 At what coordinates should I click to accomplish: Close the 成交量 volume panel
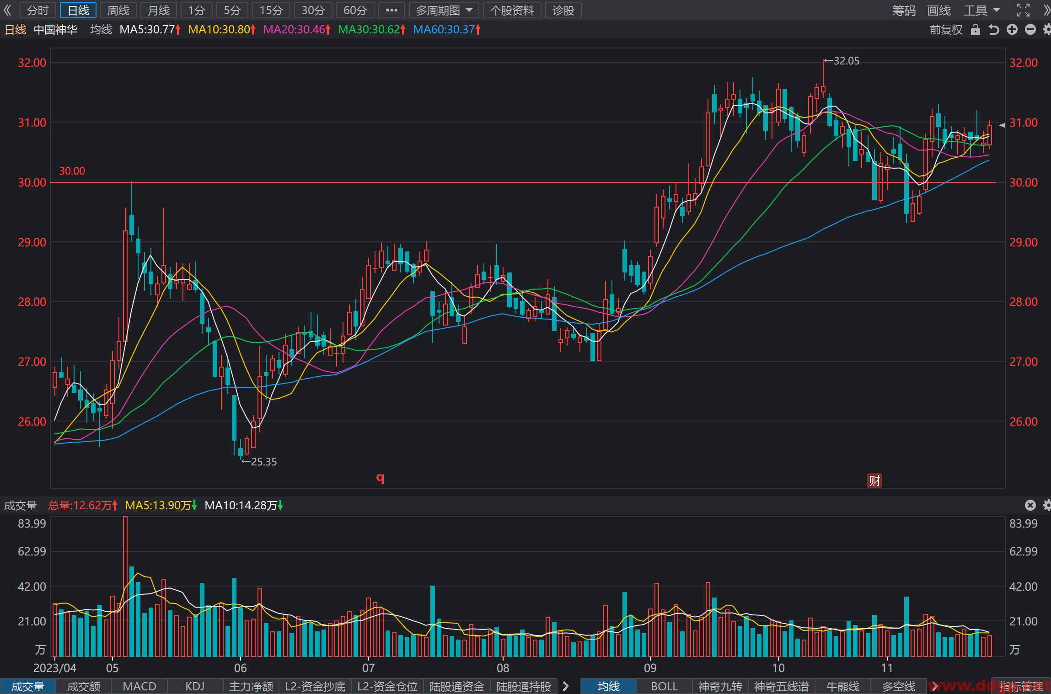click(x=1030, y=505)
